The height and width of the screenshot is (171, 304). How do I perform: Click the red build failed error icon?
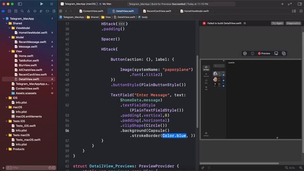point(204,23)
